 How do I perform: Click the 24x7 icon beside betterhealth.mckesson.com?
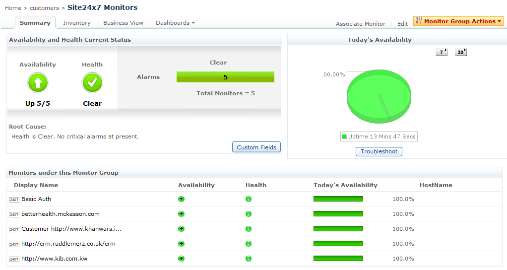coord(14,214)
